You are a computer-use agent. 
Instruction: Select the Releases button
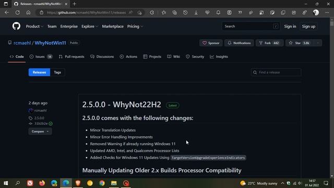click(39, 72)
